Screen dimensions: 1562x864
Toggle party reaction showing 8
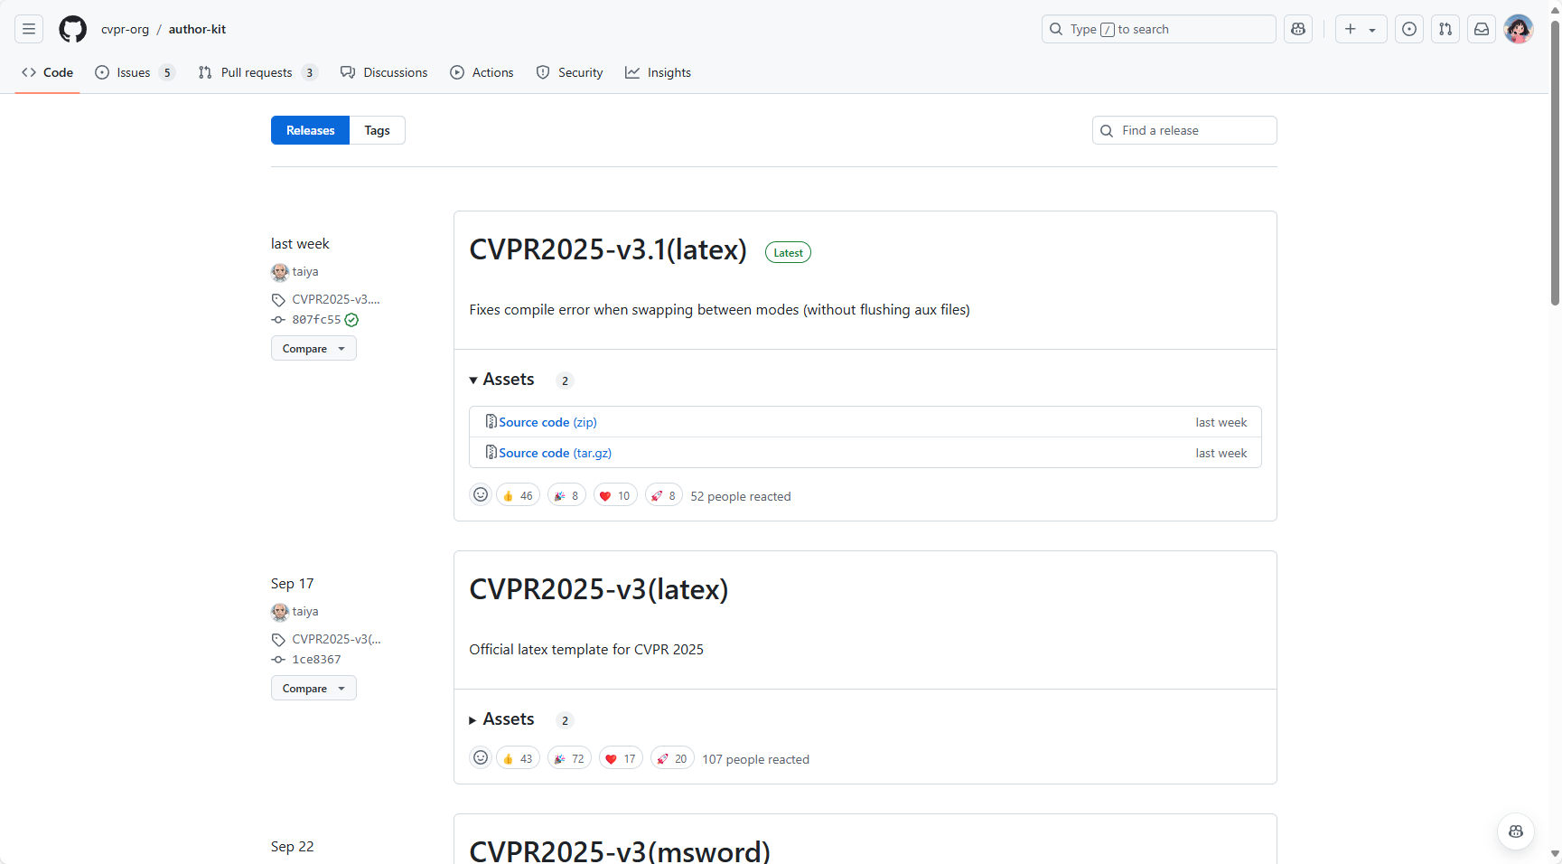click(x=566, y=495)
